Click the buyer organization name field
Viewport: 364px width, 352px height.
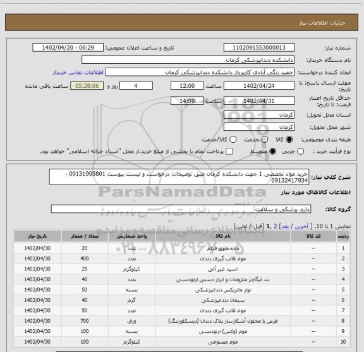tap(188, 60)
